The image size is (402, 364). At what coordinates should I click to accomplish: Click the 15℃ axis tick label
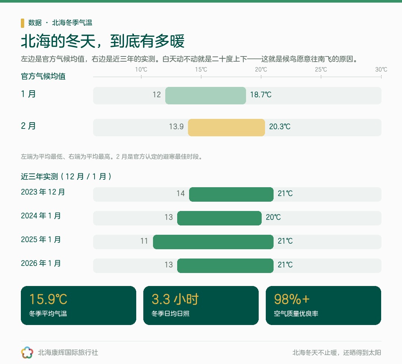[x=201, y=69]
